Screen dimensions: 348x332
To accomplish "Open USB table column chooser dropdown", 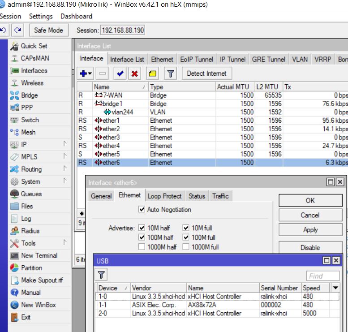I will click(x=335, y=288).
